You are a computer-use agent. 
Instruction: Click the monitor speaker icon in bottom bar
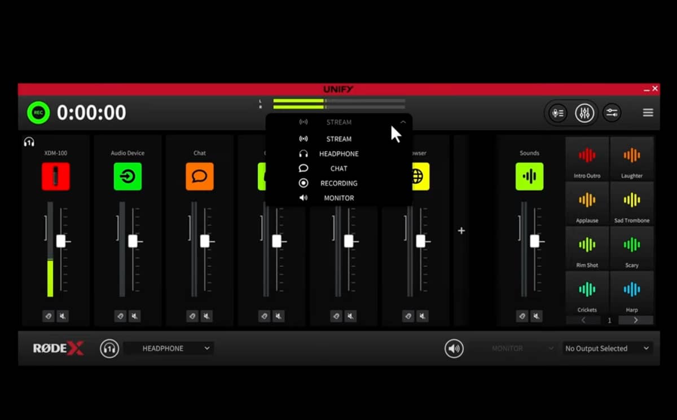pyautogui.click(x=454, y=348)
